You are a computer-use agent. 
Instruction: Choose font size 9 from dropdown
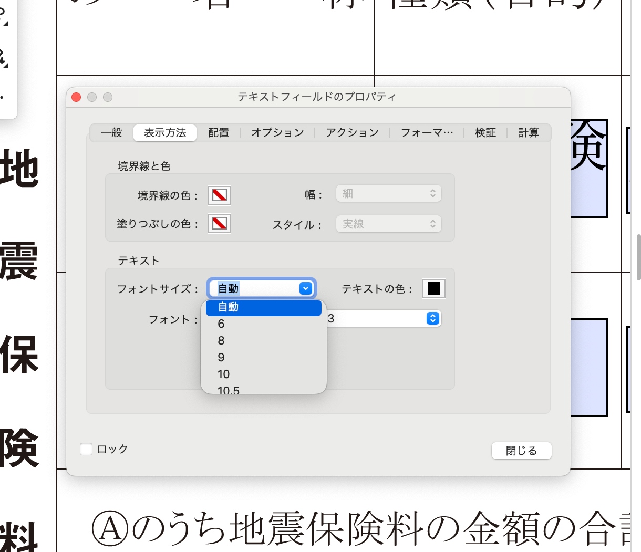[x=221, y=358]
